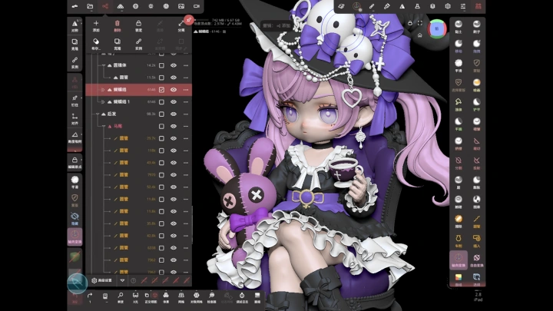Expand the 蝴蝶结 1 tree node
The image size is (553, 311).
pyautogui.click(x=103, y=102)
